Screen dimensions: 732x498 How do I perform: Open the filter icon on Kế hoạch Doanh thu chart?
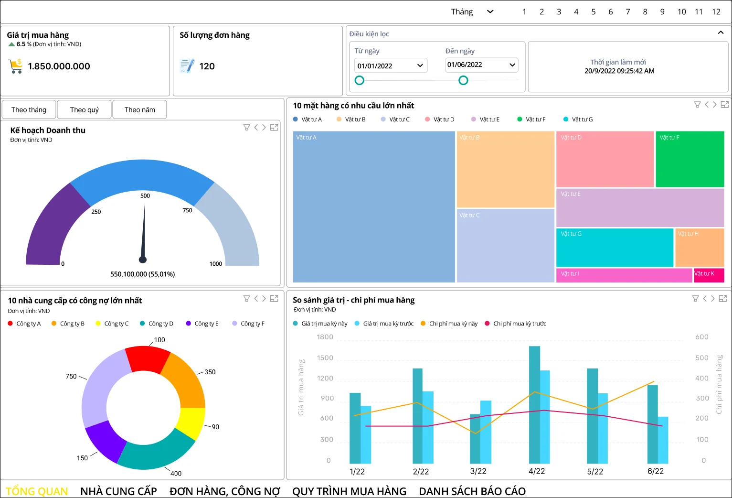246,127
